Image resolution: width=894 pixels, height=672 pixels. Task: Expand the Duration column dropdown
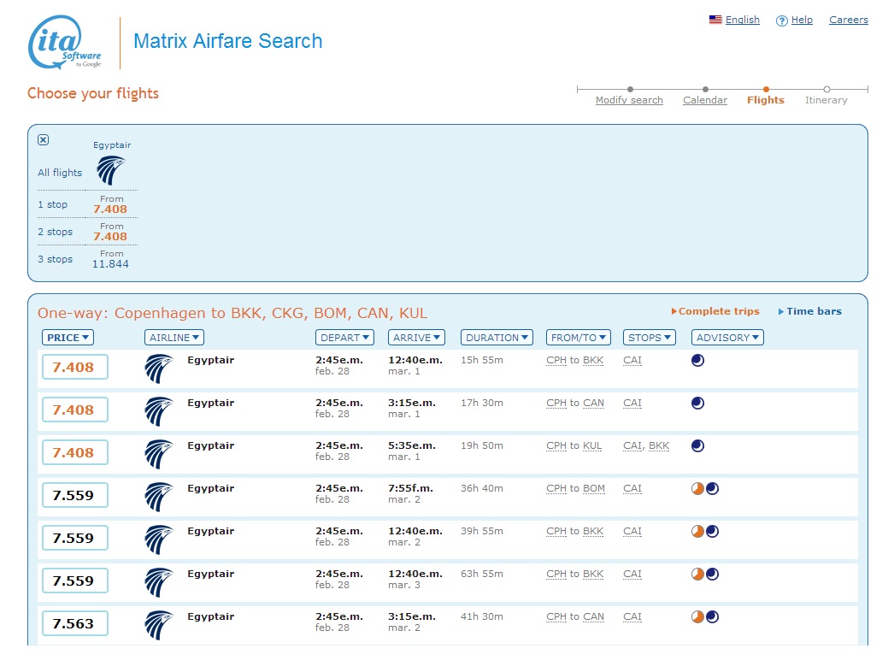pyautogui.click(x=497, y=338)
